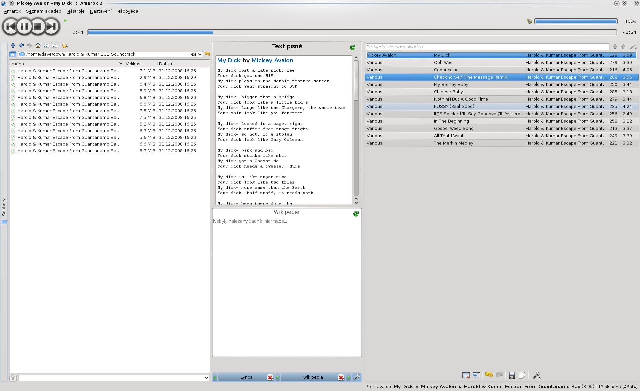Click the file filter funnel icon
This screenshot has height=391, width=640.
pos(13,378)
